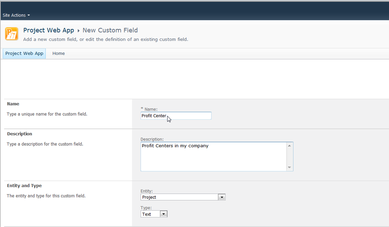Click the New Custom Field page title

point(110,30)
